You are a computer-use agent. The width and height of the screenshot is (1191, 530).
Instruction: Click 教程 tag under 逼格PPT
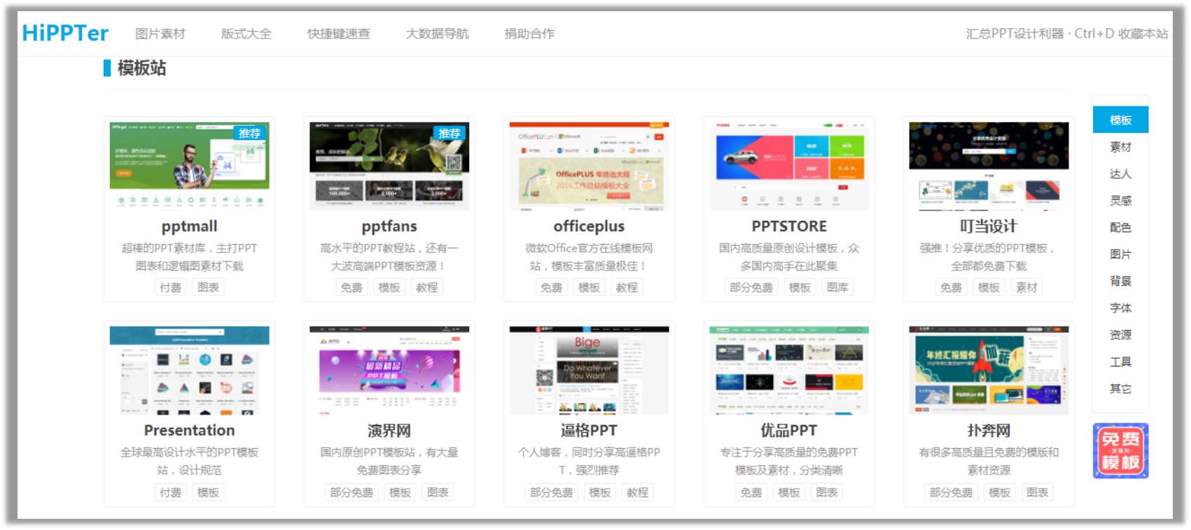tap(637, 492)
